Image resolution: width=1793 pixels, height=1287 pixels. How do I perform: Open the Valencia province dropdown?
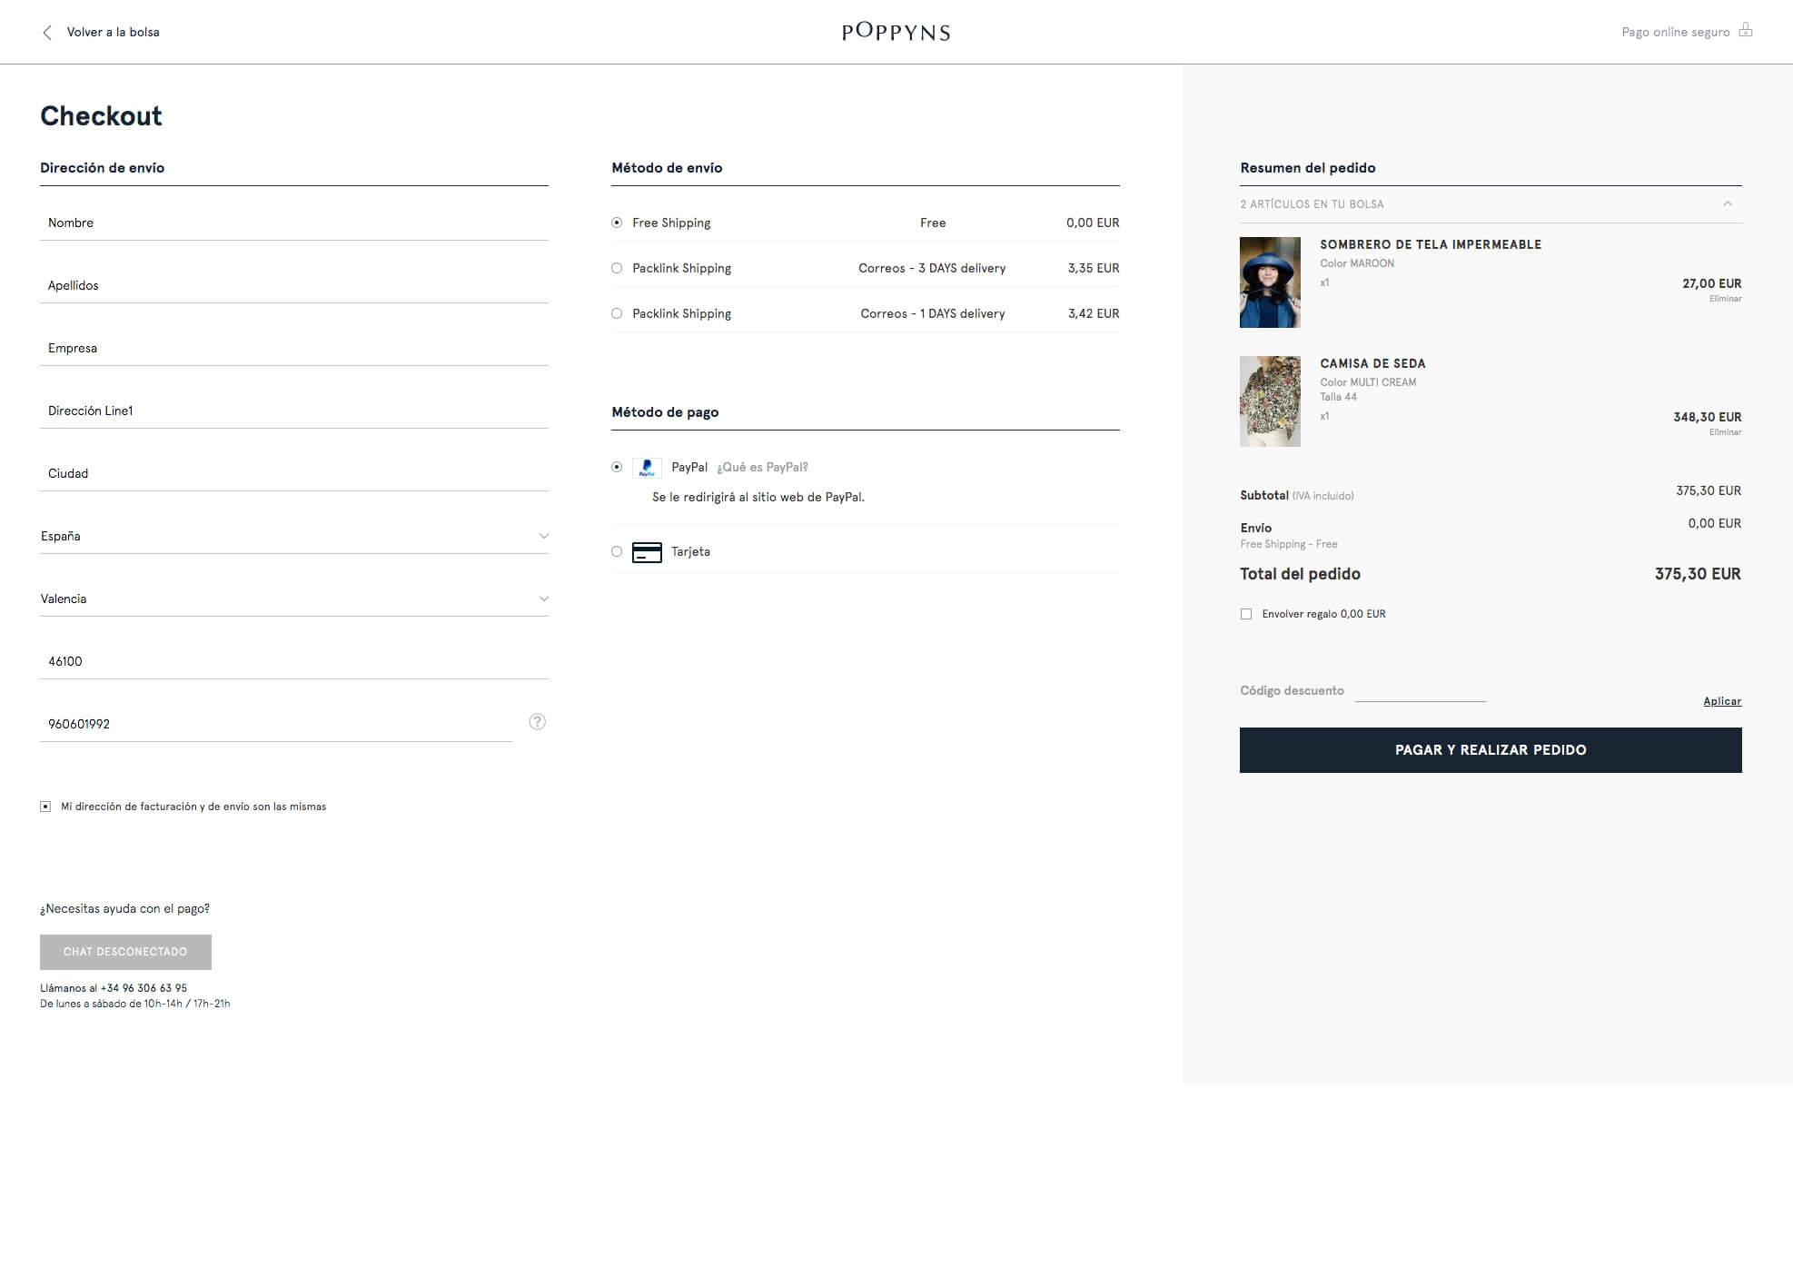293,599
